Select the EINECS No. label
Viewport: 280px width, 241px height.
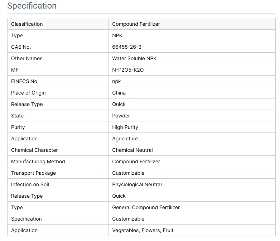25,81
